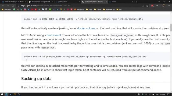Open the AWS bookmark folder
The image size is (172, 96).
[119, 9]
